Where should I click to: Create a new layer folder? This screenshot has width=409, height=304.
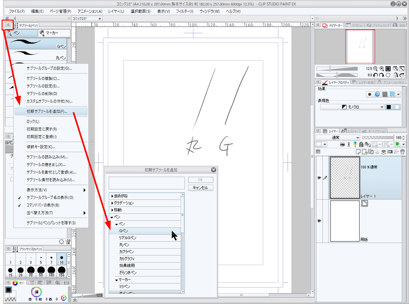coord(371,152)
